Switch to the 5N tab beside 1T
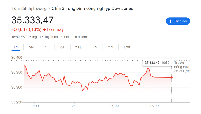Viewport: 201px width, 114px height. (31, 47)
